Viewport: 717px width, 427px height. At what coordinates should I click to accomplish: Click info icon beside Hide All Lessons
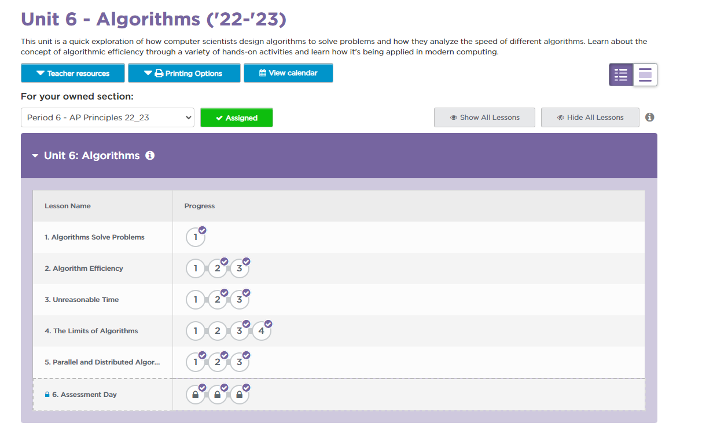tap(649, 117)
